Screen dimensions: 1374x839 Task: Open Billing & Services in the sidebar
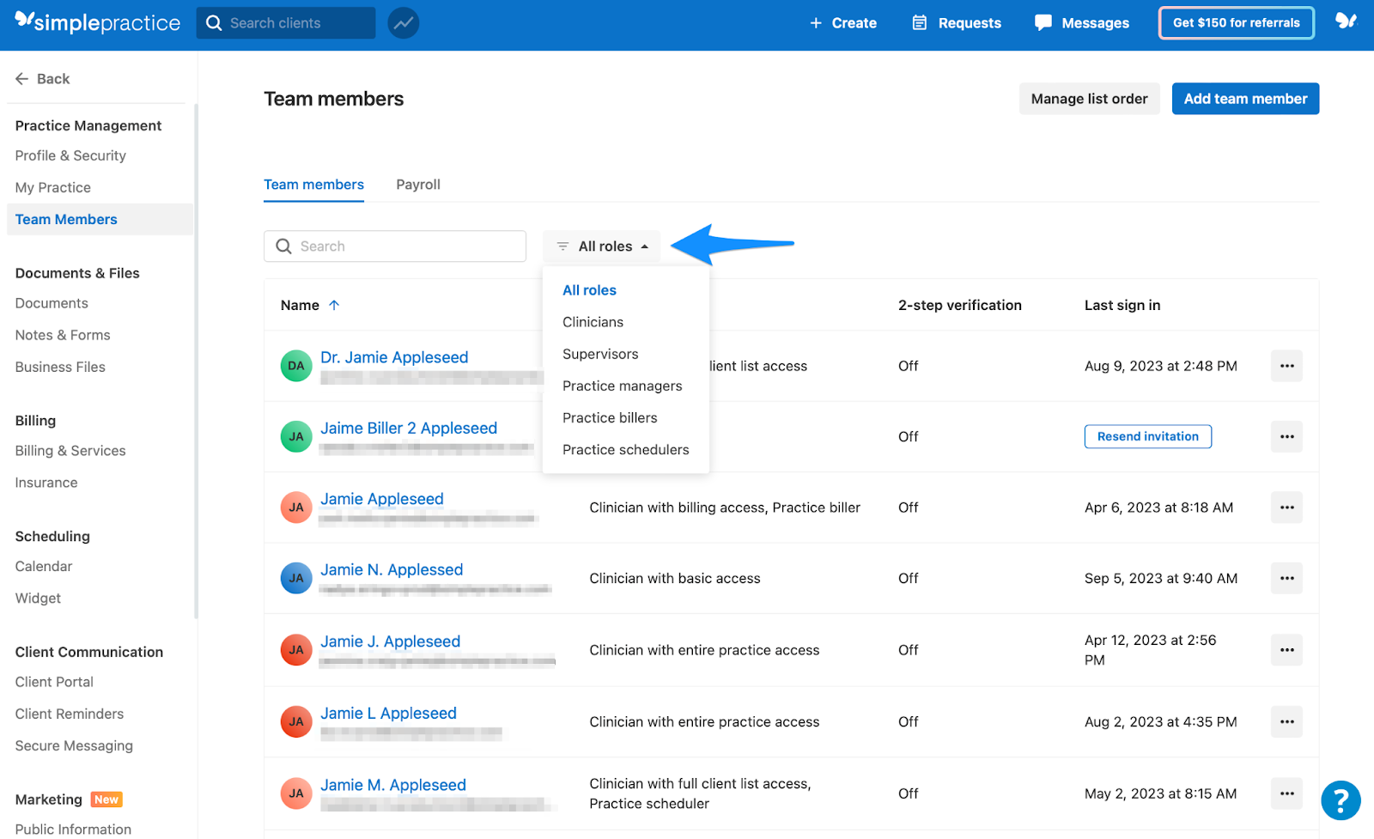tap(70, 450)
